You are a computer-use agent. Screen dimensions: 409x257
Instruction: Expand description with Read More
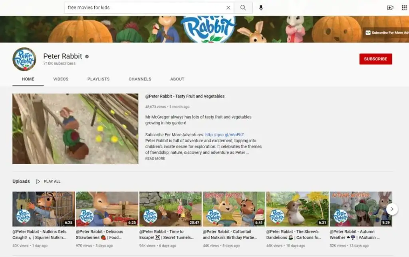tap(155, 159)
